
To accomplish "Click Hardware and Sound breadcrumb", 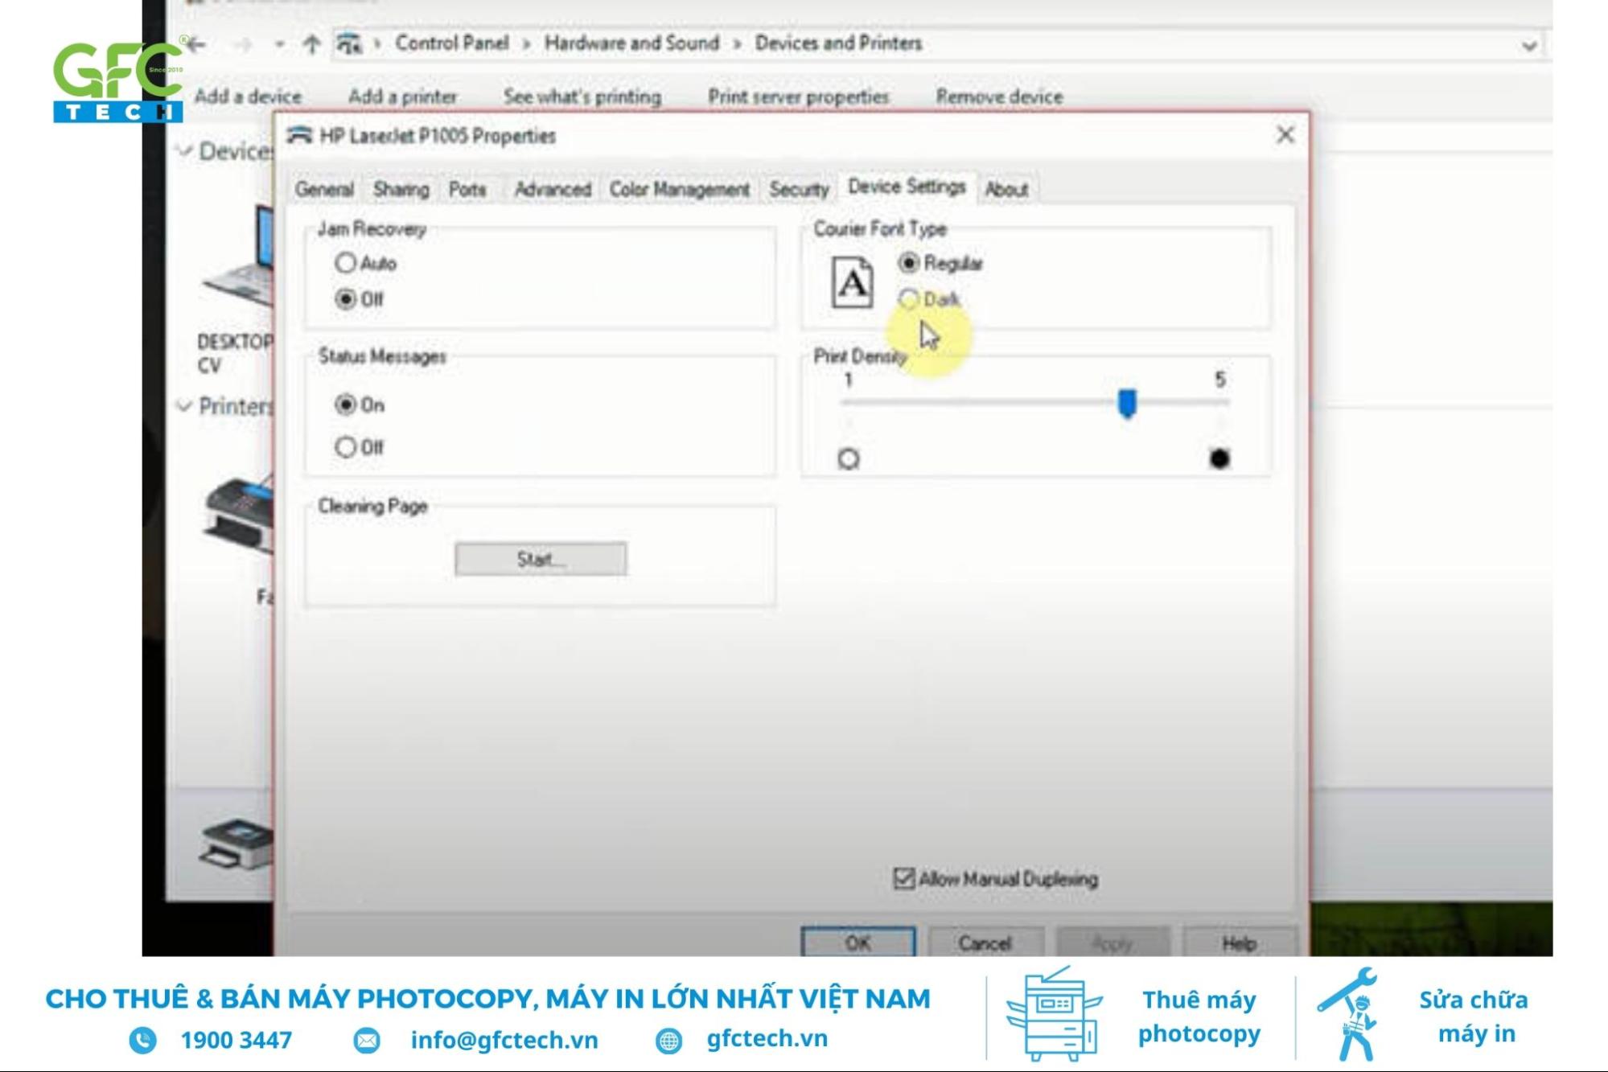I will click(x=631, y=43).
